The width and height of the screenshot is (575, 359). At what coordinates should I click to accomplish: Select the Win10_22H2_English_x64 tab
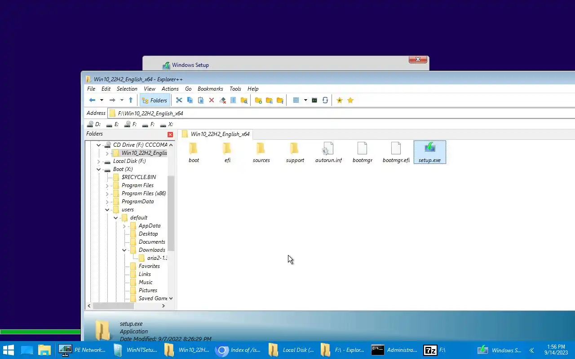click(x=216, y=134)
